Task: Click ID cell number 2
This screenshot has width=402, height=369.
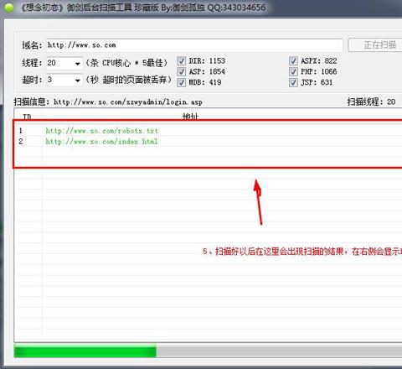Action: pos(21,142)
